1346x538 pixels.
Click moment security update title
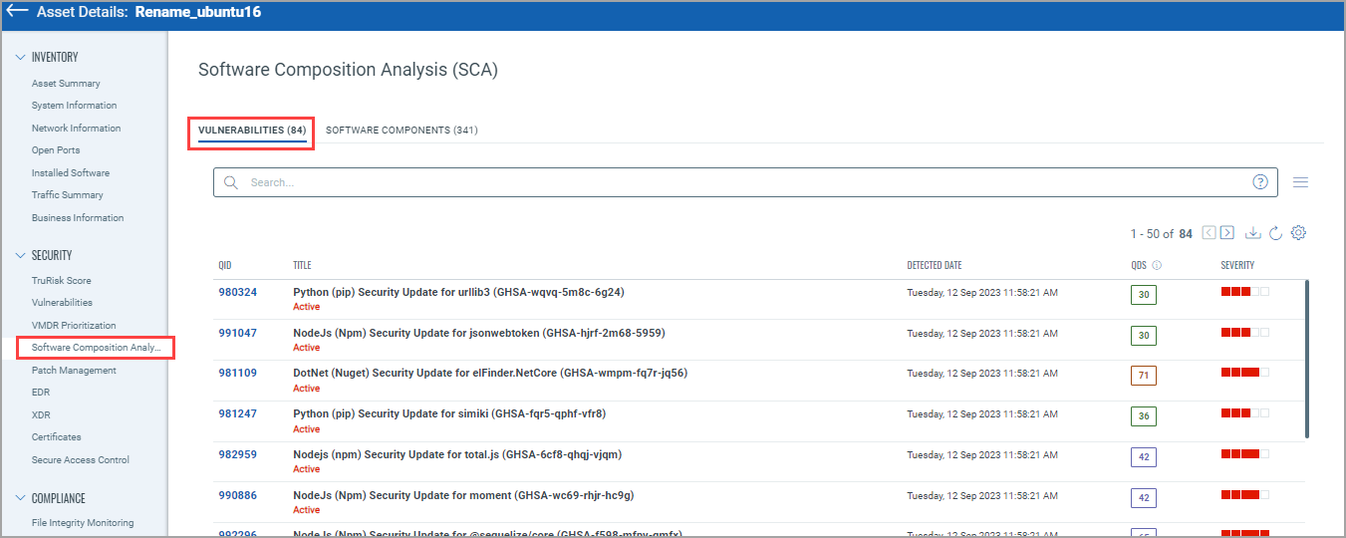463,495
